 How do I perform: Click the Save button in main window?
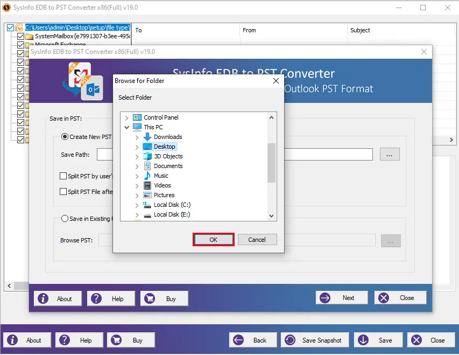click(x=378, y=340)
